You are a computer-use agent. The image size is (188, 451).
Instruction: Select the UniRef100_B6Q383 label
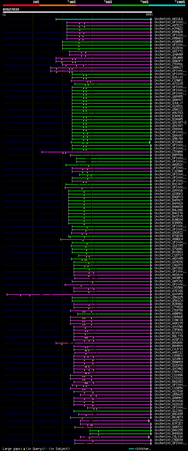coord(169,382)
